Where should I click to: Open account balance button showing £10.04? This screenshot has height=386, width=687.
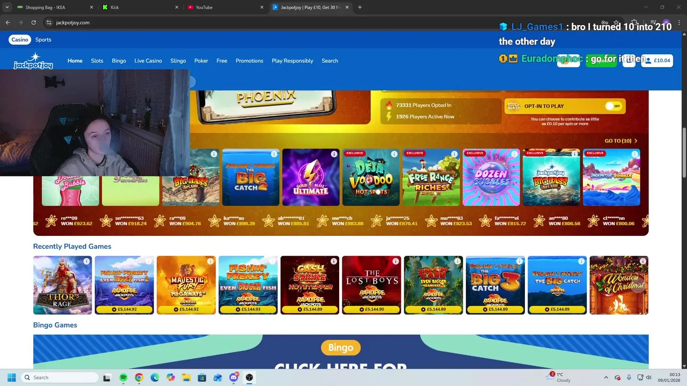657,61
